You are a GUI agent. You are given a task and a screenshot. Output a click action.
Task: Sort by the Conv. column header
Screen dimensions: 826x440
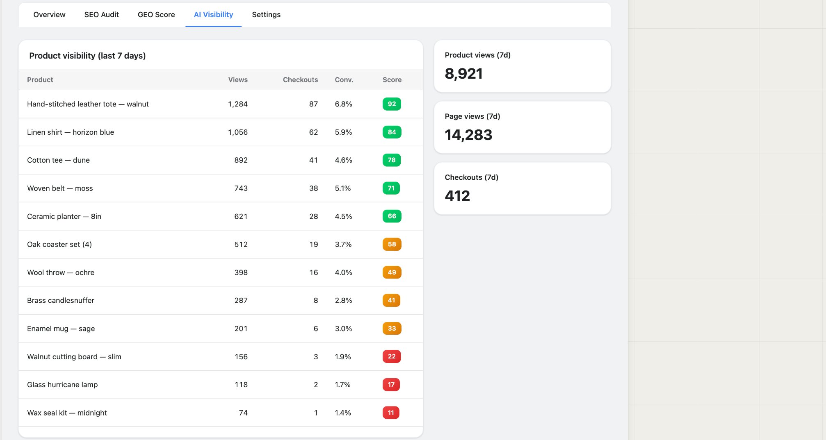(x=343, y=79)
